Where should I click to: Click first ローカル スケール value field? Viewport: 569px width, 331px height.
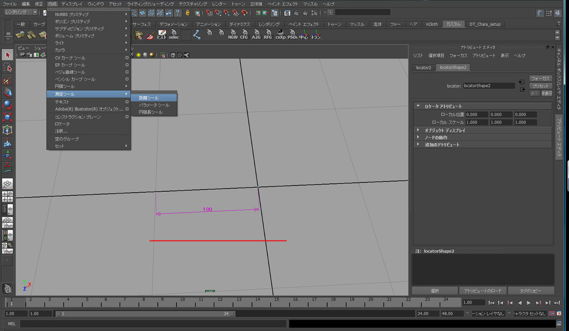point(477,122)
